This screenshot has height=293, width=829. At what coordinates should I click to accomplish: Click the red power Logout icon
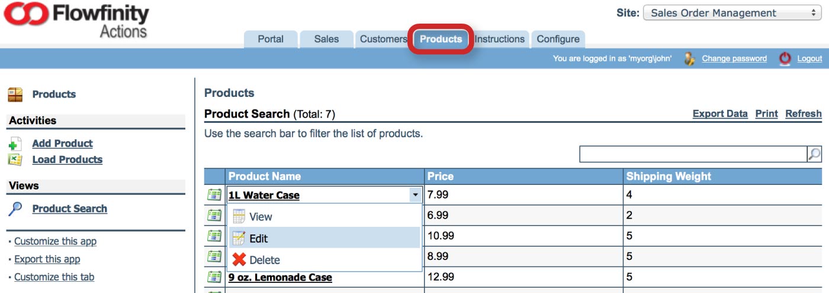click(785, 58)
